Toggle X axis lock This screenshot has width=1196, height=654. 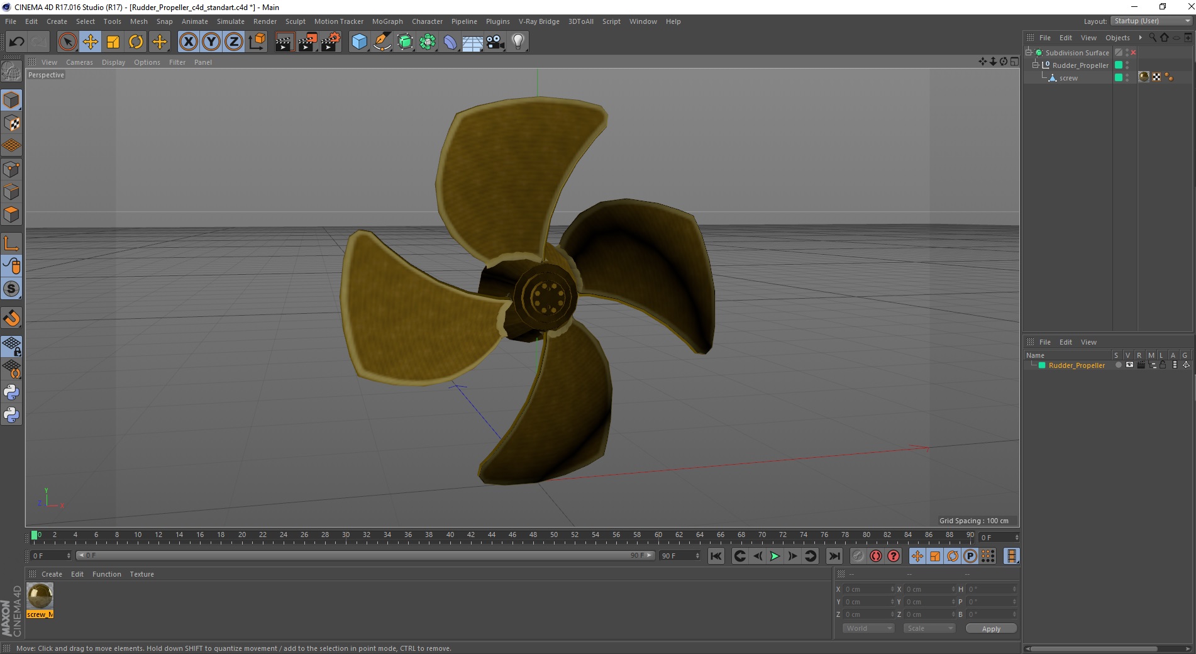tap(188, 42)
